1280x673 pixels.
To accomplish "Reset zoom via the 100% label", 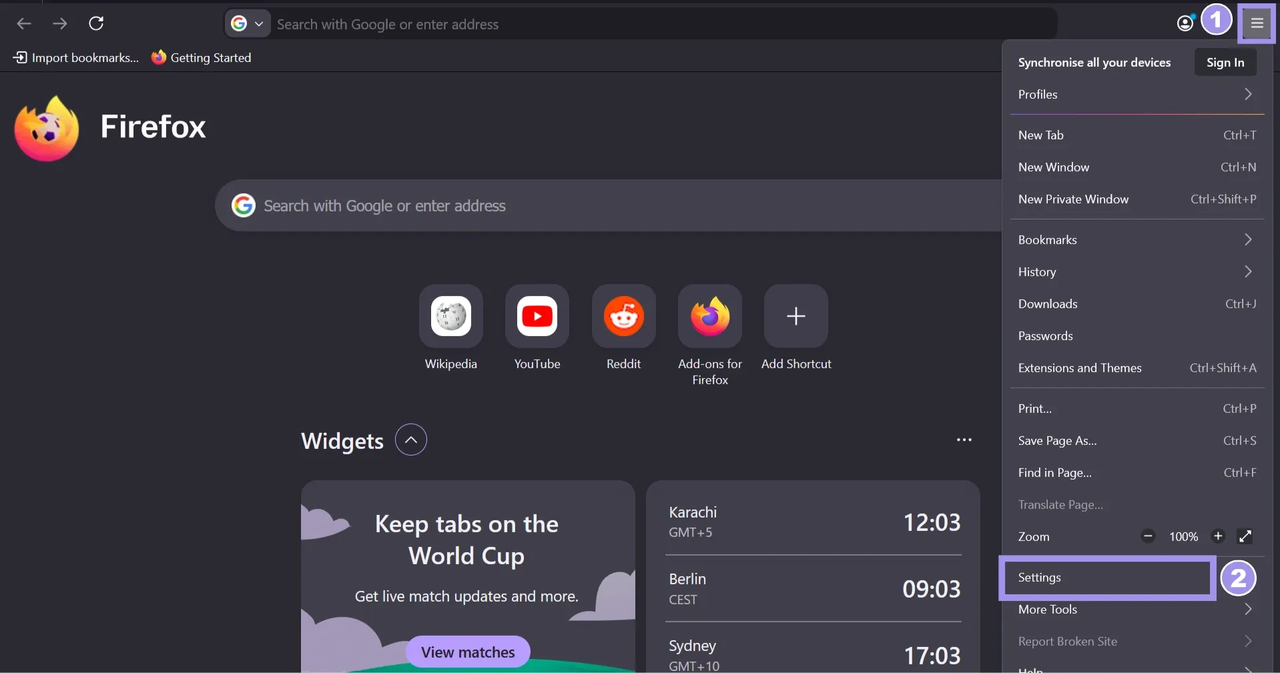I will (1183, 536).
